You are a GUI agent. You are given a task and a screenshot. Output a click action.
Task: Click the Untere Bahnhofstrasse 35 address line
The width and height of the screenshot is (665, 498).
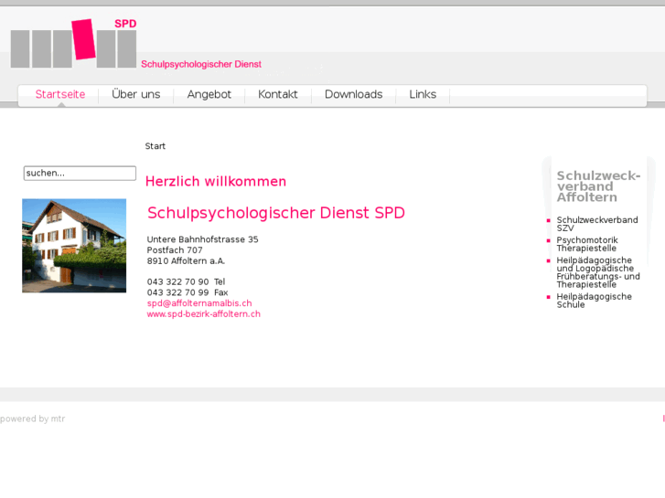point(203,239)
